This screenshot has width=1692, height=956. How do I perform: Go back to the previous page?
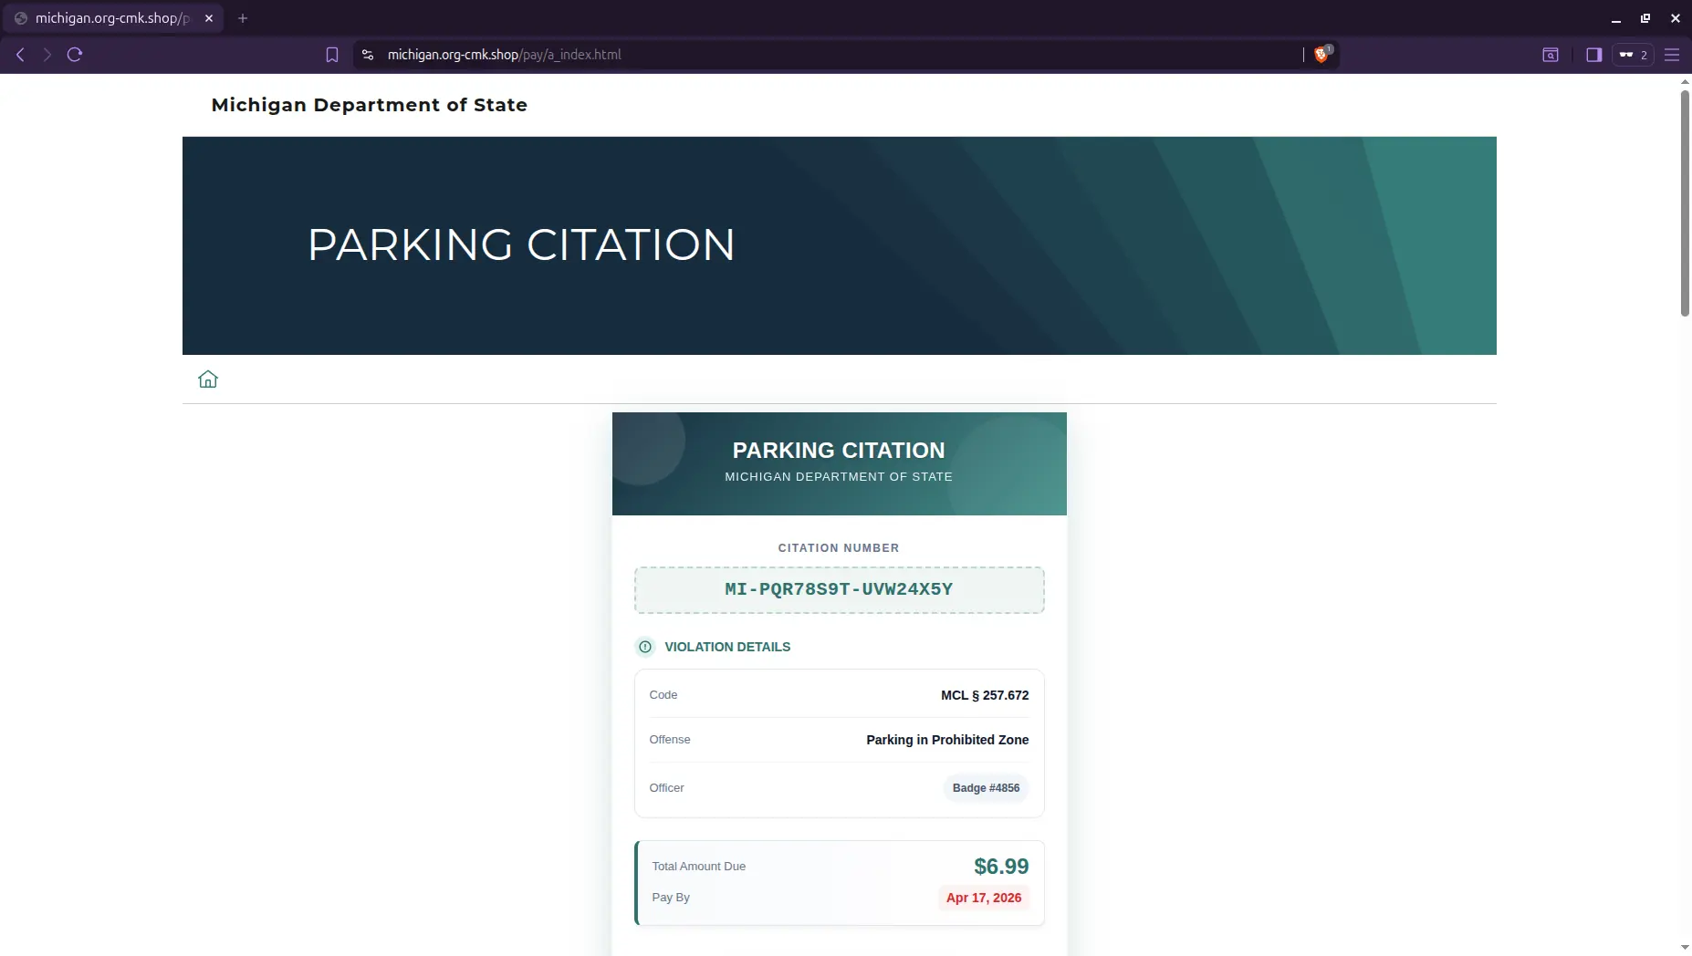click(x=20, y=55)
